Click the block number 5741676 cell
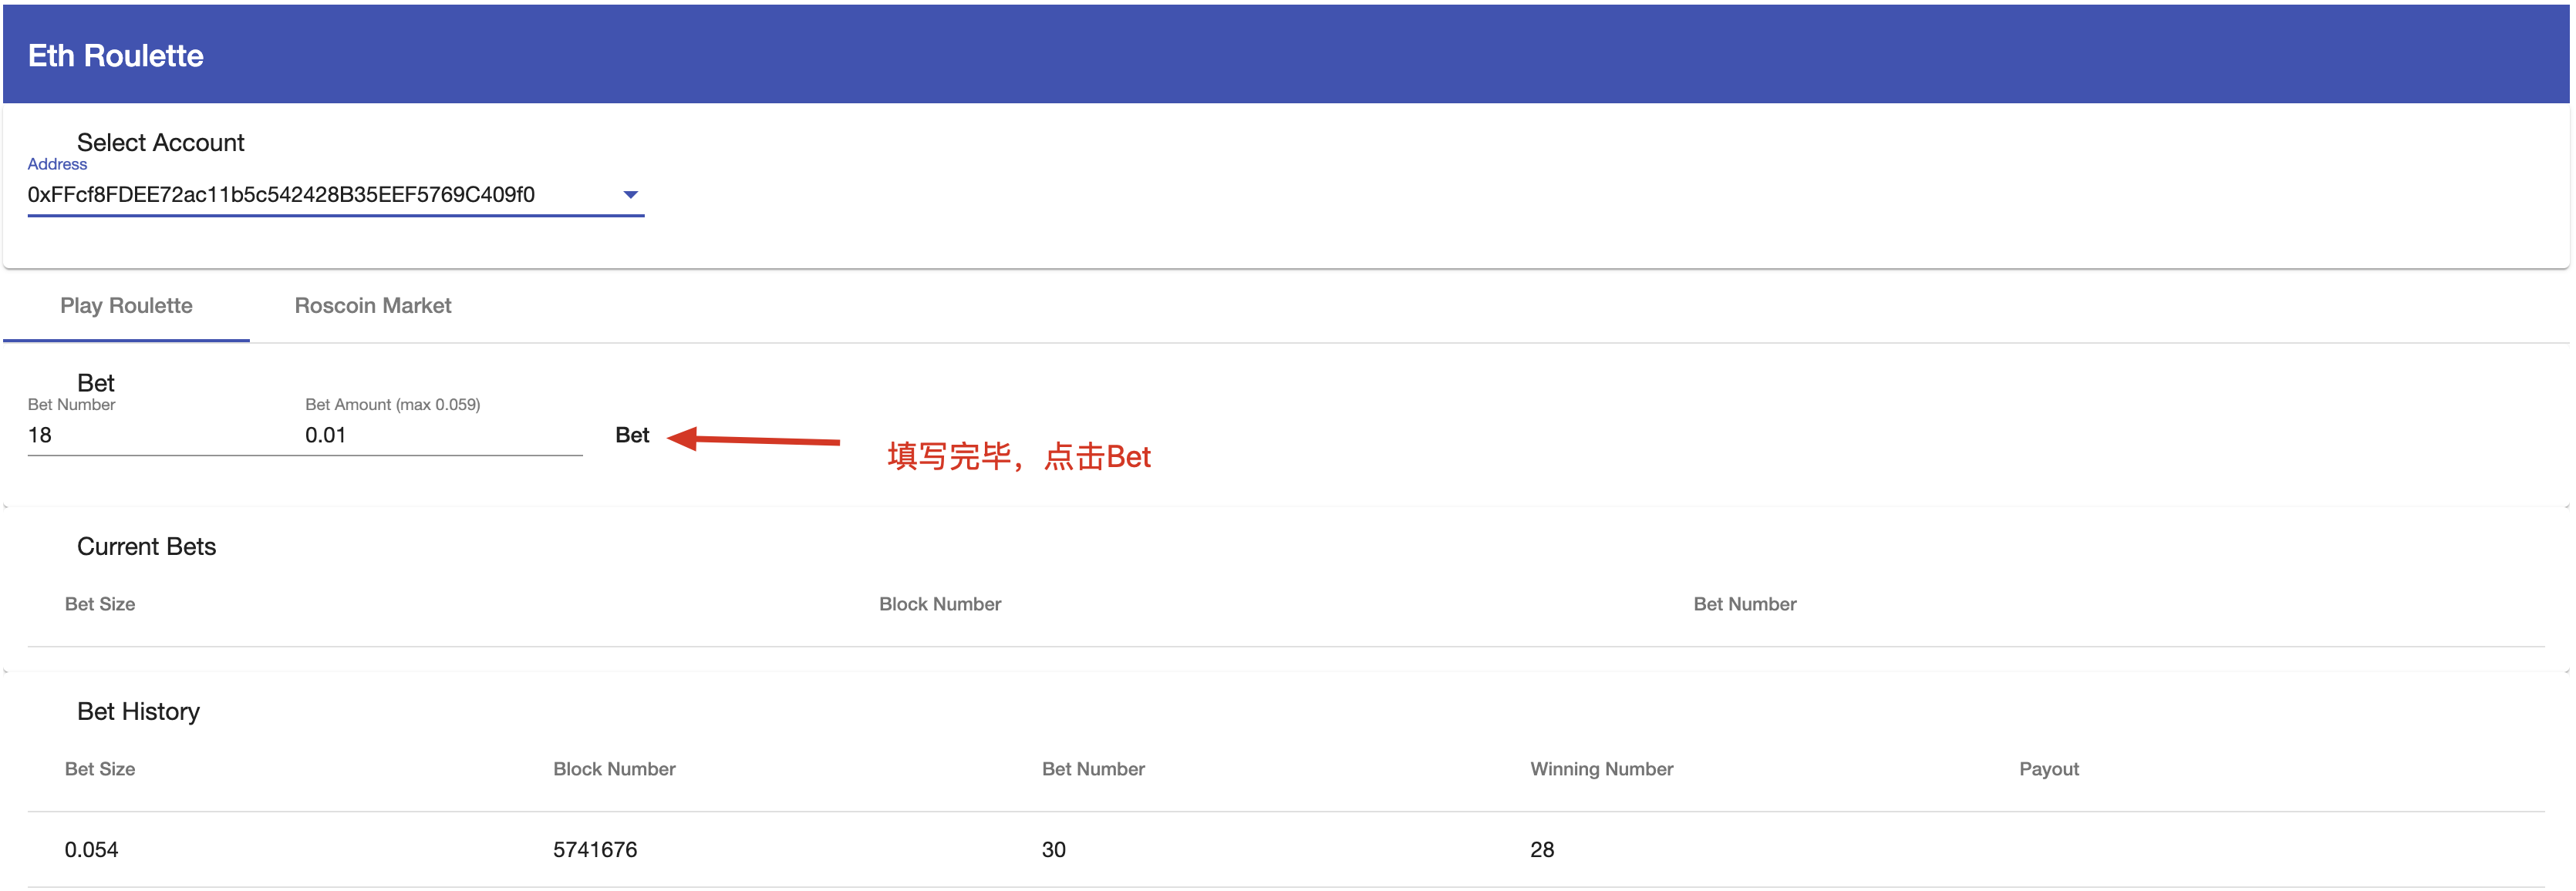This screenshot has width=2576, height=891. [x=595, y=850]
